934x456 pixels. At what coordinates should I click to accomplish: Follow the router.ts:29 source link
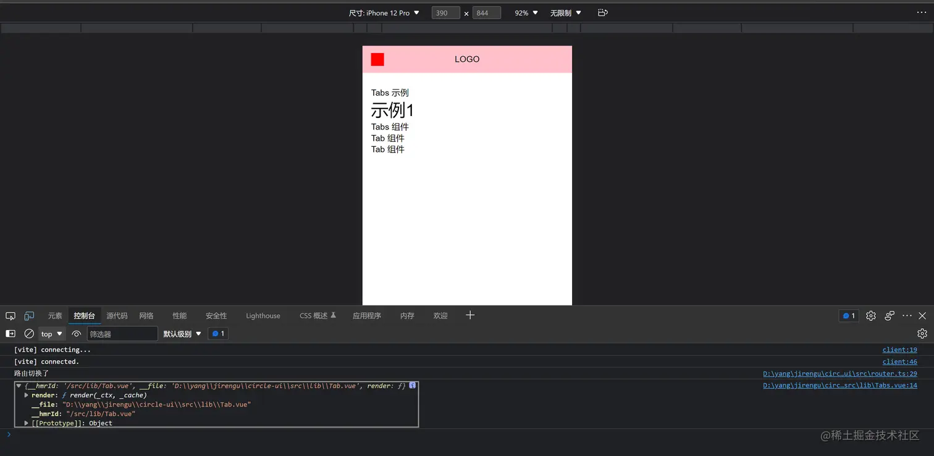coord(840,373)
